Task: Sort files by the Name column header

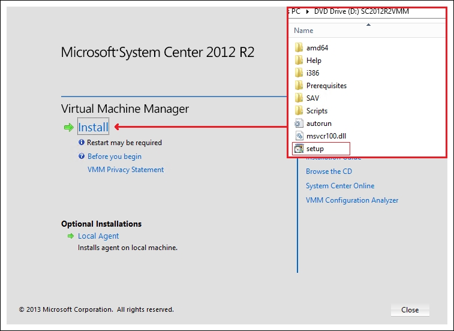Action: tap(303, 31)
